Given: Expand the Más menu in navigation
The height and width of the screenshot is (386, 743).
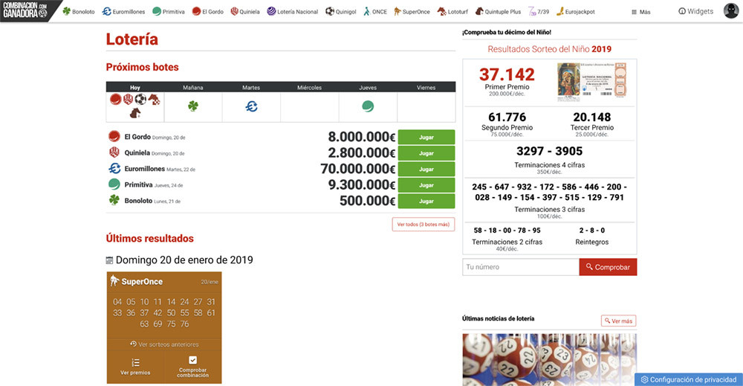Looking at the screenshot, I should click(640, 12).
